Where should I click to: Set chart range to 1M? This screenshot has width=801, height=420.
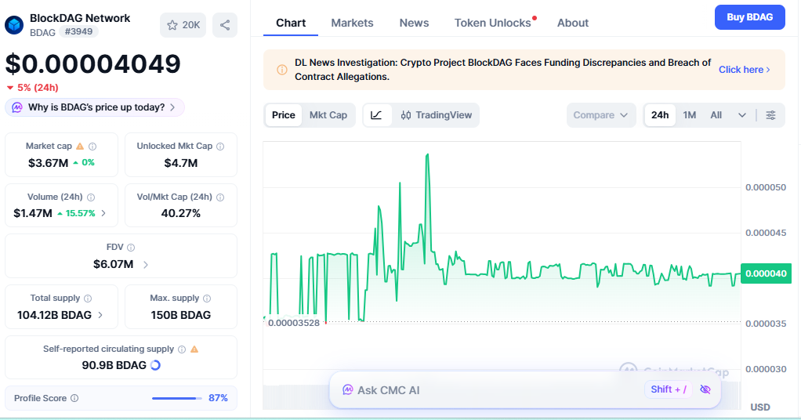pyautogui.click(x=690, y=115)
